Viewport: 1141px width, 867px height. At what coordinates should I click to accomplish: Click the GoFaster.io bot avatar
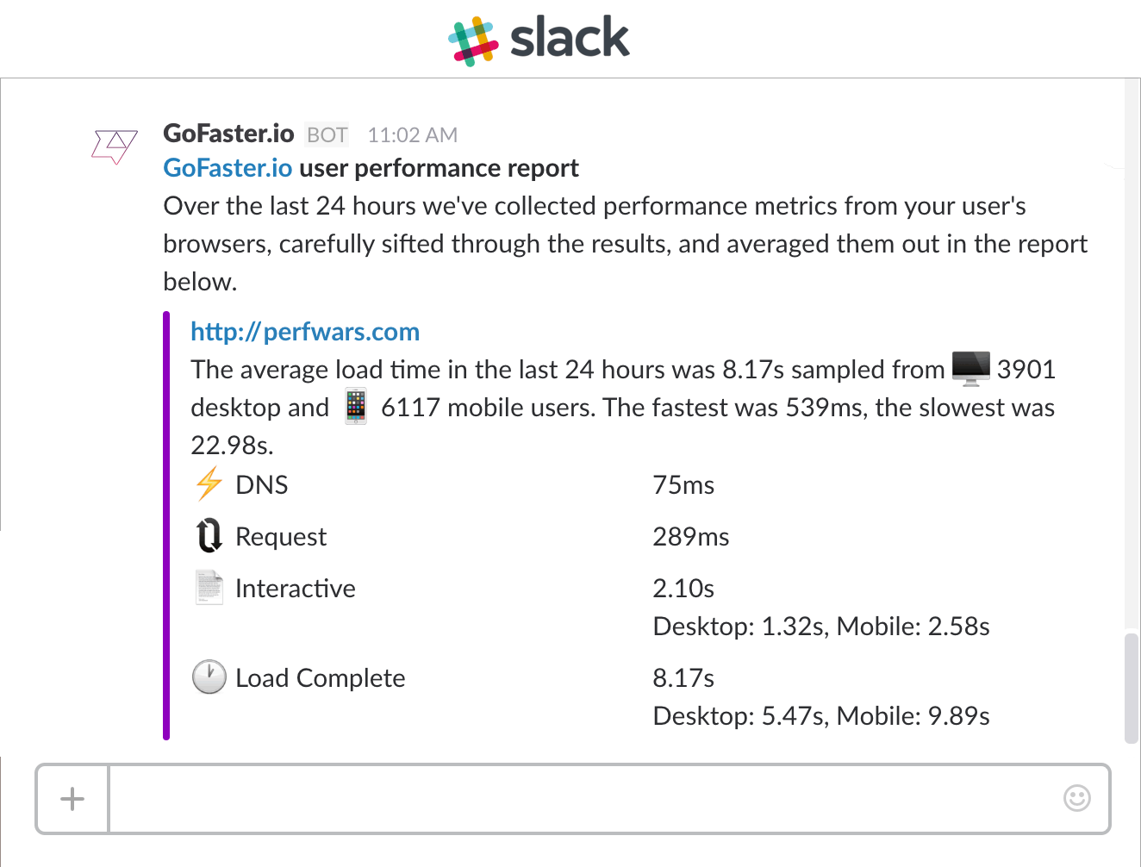[115, 146]
